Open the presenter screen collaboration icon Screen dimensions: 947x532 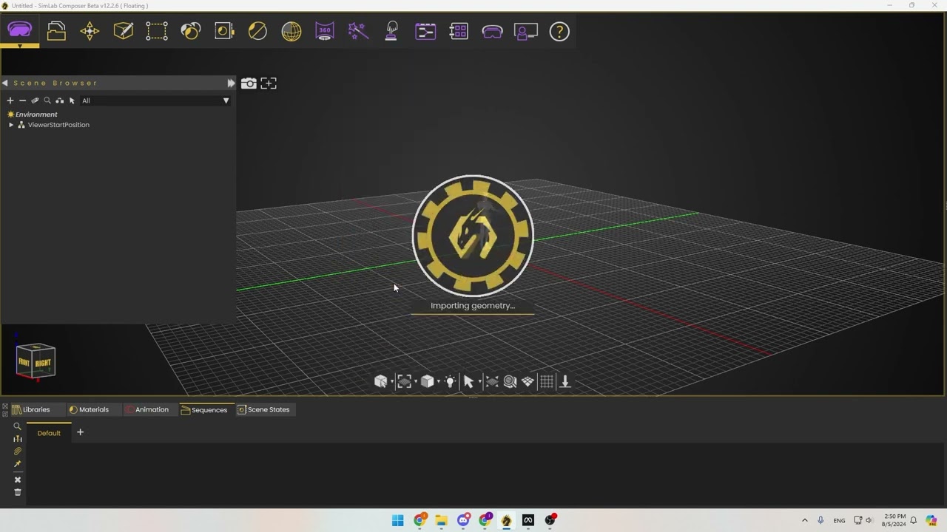point(526,31)
